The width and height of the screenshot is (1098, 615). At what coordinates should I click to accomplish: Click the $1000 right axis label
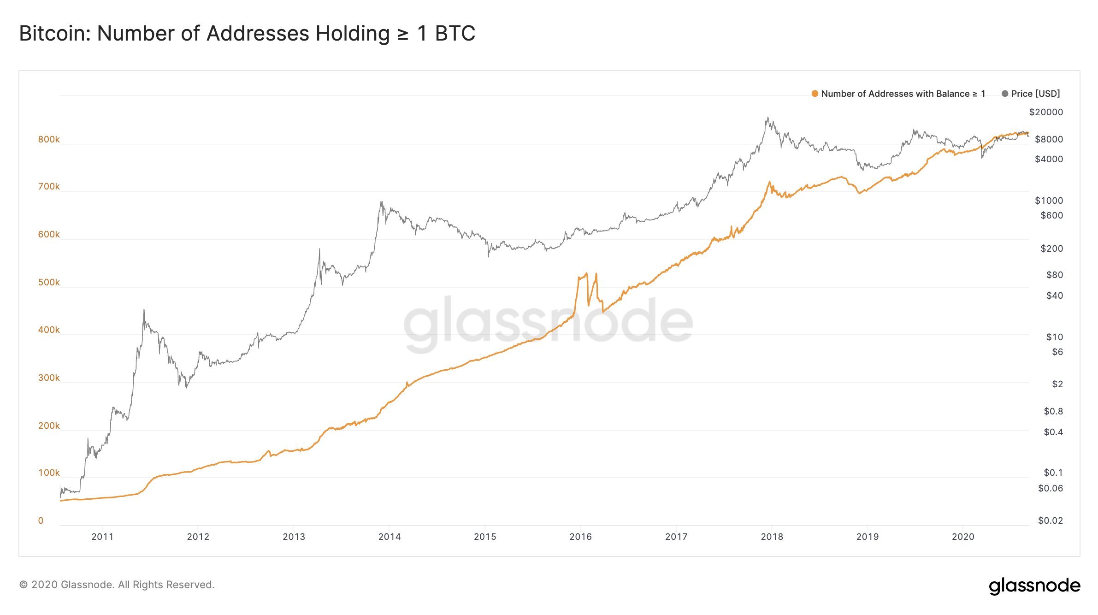[1049, 201]
